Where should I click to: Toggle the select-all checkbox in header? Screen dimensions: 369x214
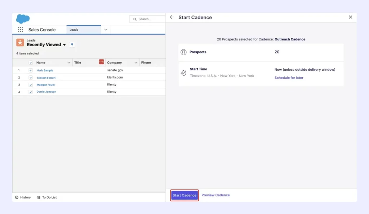pyautogui.click(x=30, y=63)
